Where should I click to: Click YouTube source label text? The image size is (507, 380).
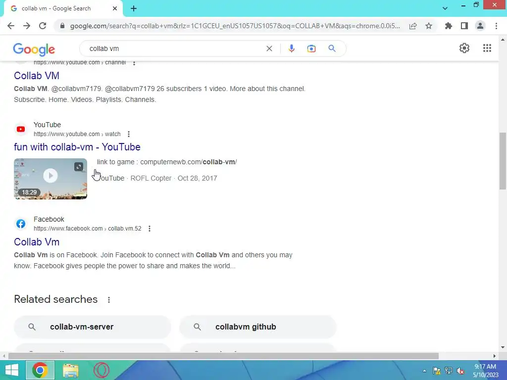point(47,125)
